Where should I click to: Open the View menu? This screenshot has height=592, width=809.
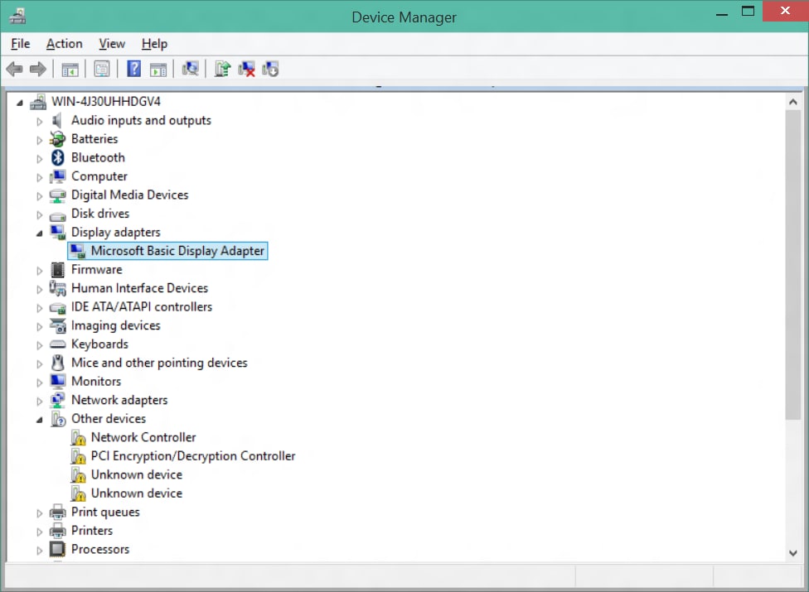(x=112, y=44)
